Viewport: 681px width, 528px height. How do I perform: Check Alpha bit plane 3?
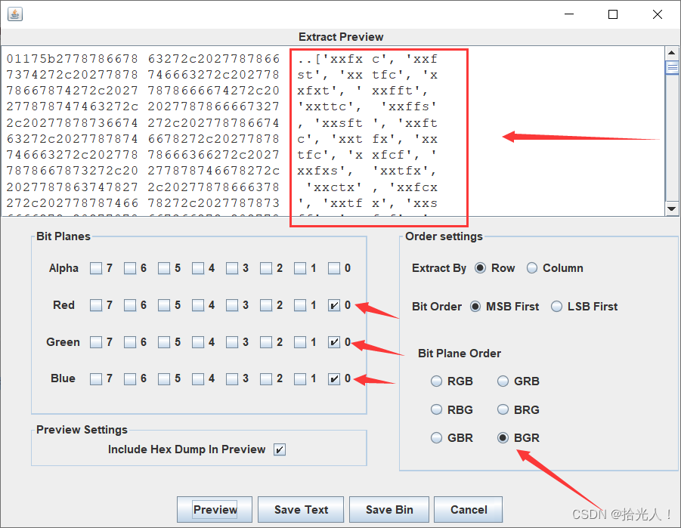click(232, 268)
